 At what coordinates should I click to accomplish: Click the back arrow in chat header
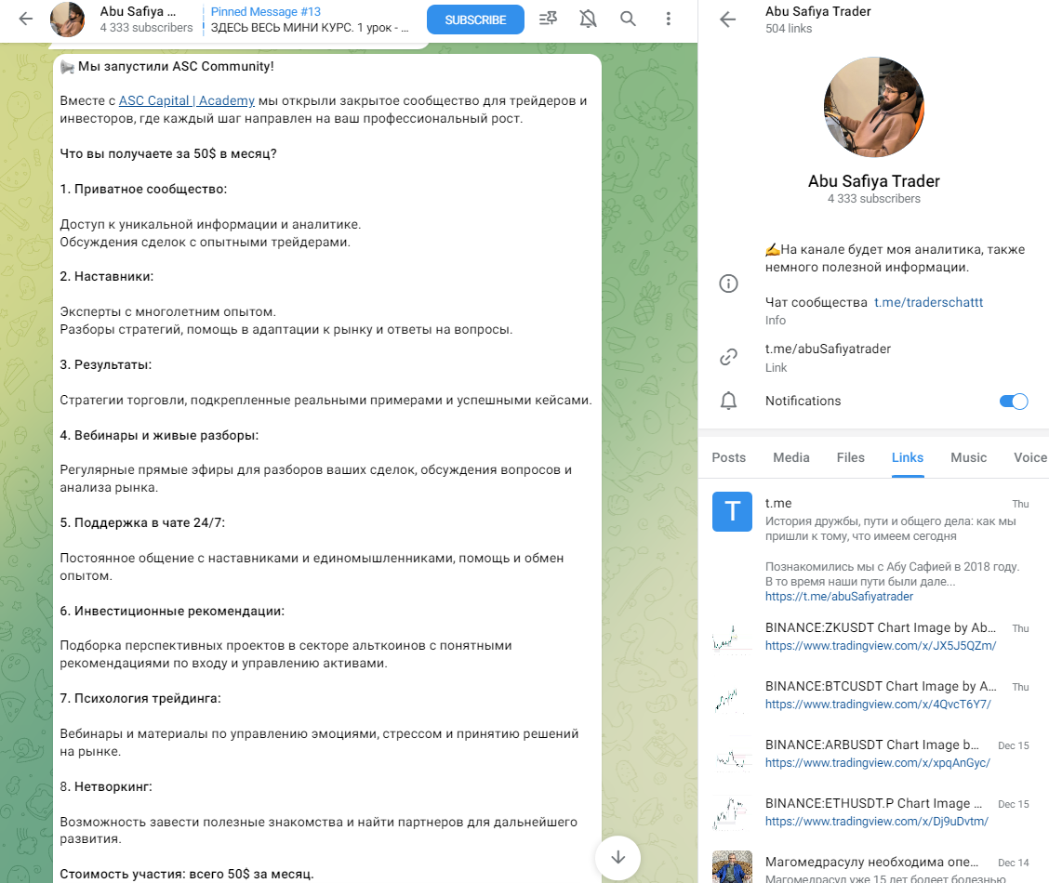(26, 19)
